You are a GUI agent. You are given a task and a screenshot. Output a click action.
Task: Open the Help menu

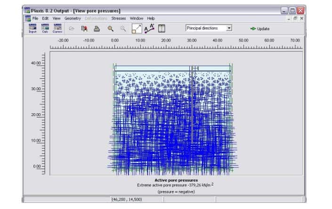pos(151,18)
